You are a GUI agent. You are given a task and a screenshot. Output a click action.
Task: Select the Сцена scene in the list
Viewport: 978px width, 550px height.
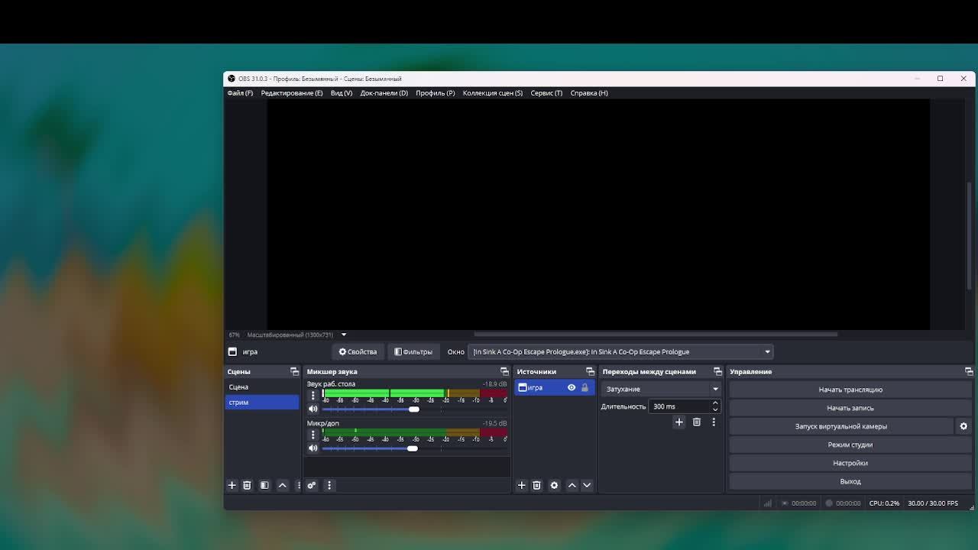pyautogui.click(x=262, y=387)
